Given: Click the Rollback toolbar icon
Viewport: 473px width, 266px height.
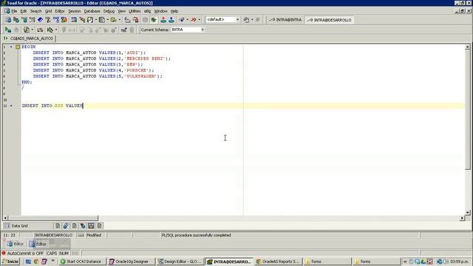Looking at the screenshot, I should [x=171, y=20].
